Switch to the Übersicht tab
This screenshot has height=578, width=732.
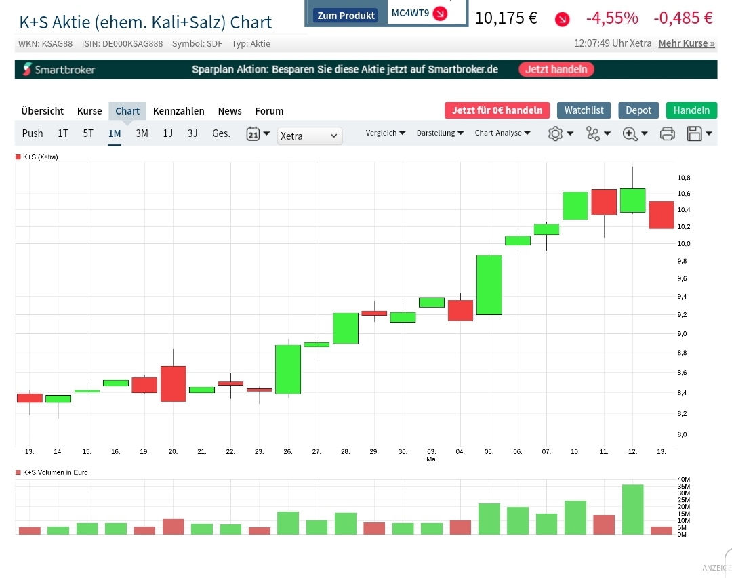(x=43, y=111)
